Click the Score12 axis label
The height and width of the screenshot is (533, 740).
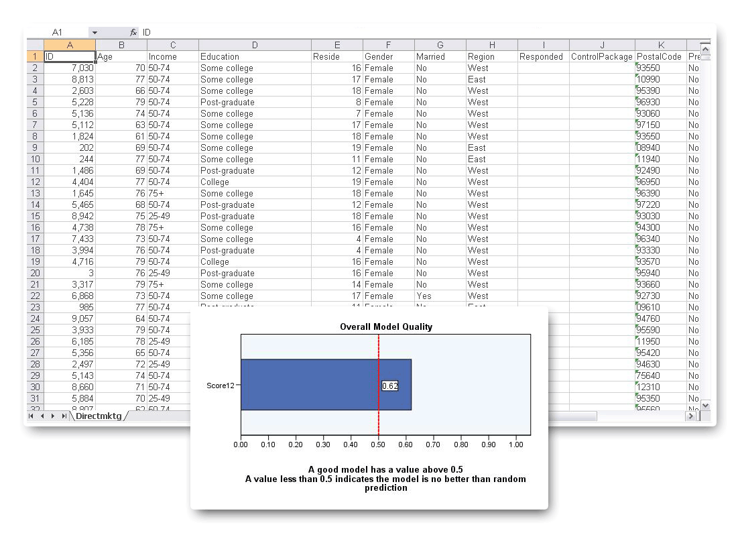221,386
